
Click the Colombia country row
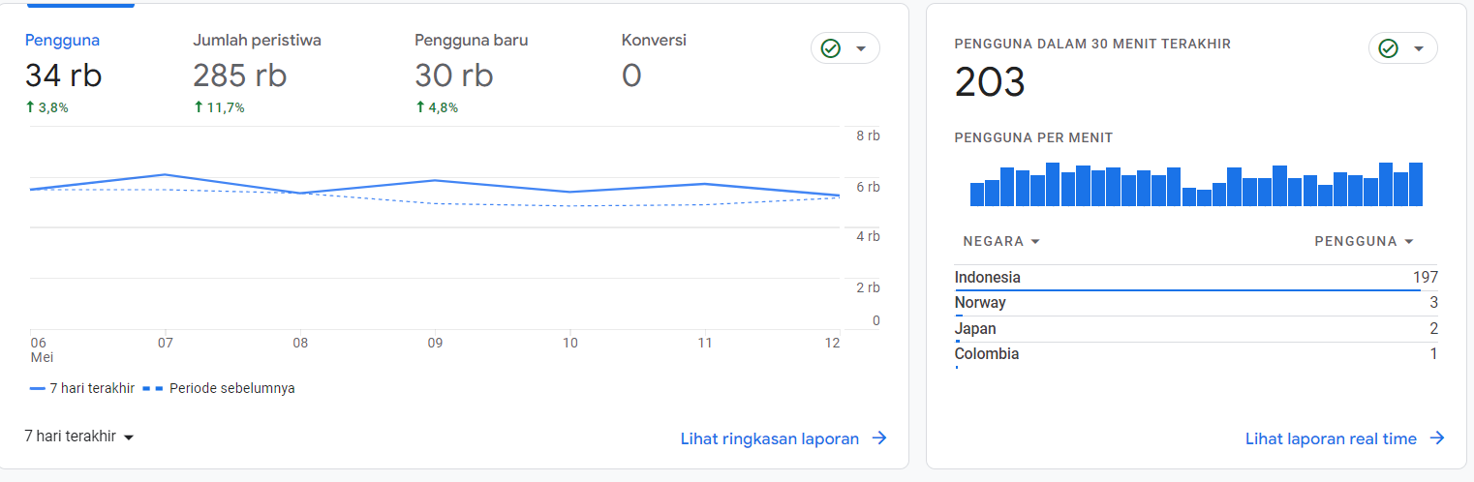coord(1196,354)
